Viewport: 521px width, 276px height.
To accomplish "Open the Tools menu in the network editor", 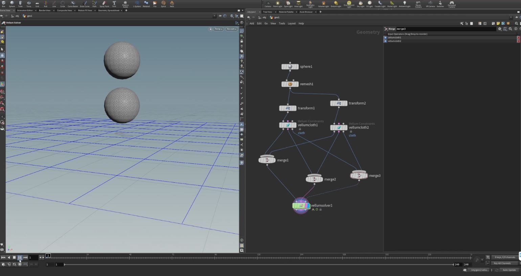I will pos(282,23).
